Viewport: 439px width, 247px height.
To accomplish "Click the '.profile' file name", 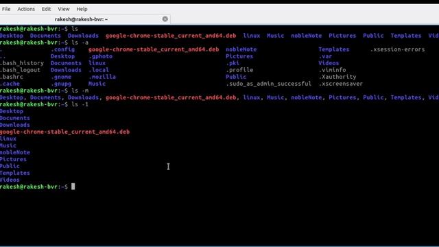I will point(239,70).
